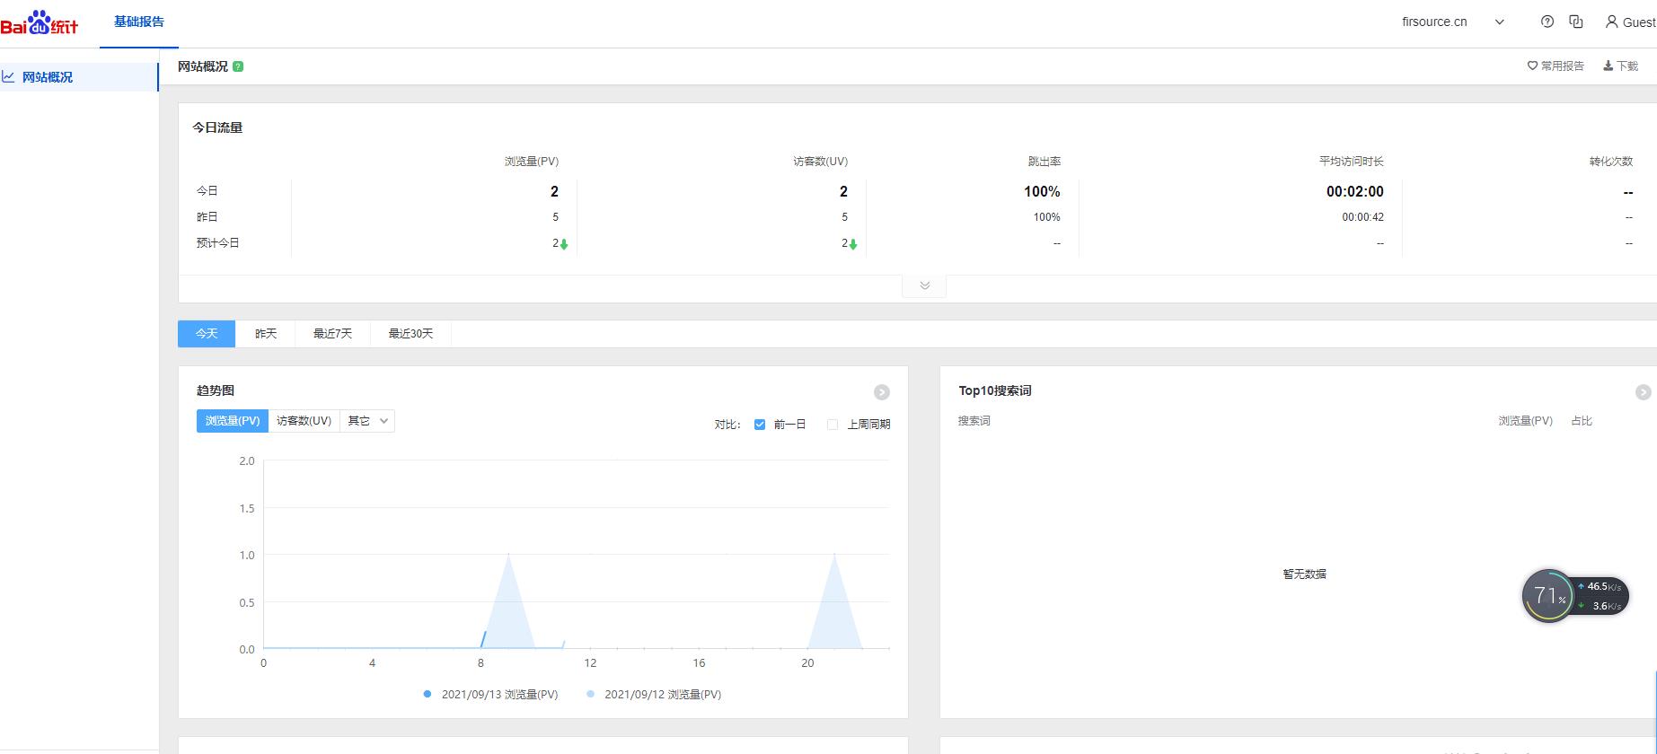Click the 搜索词 column header
Viewport: 1657px width, 754px height.
974,421
